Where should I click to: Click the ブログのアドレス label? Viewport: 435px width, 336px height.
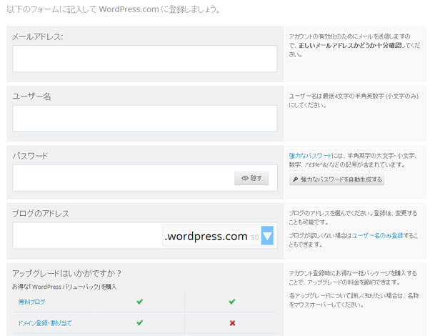tap(41, 213)
